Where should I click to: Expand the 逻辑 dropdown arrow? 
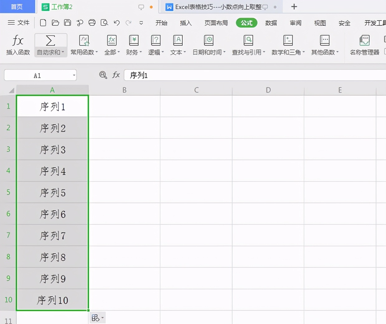pyautogui.click(x=163, y=52)
